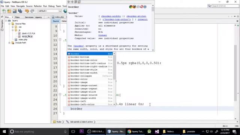Click the Forward arrow in documentation popup
The height and width of the screenshot is (135, 240).
click(72, 2)
